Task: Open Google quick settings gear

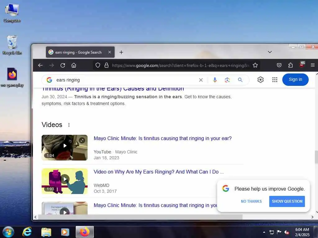Action: click(261, 80)
